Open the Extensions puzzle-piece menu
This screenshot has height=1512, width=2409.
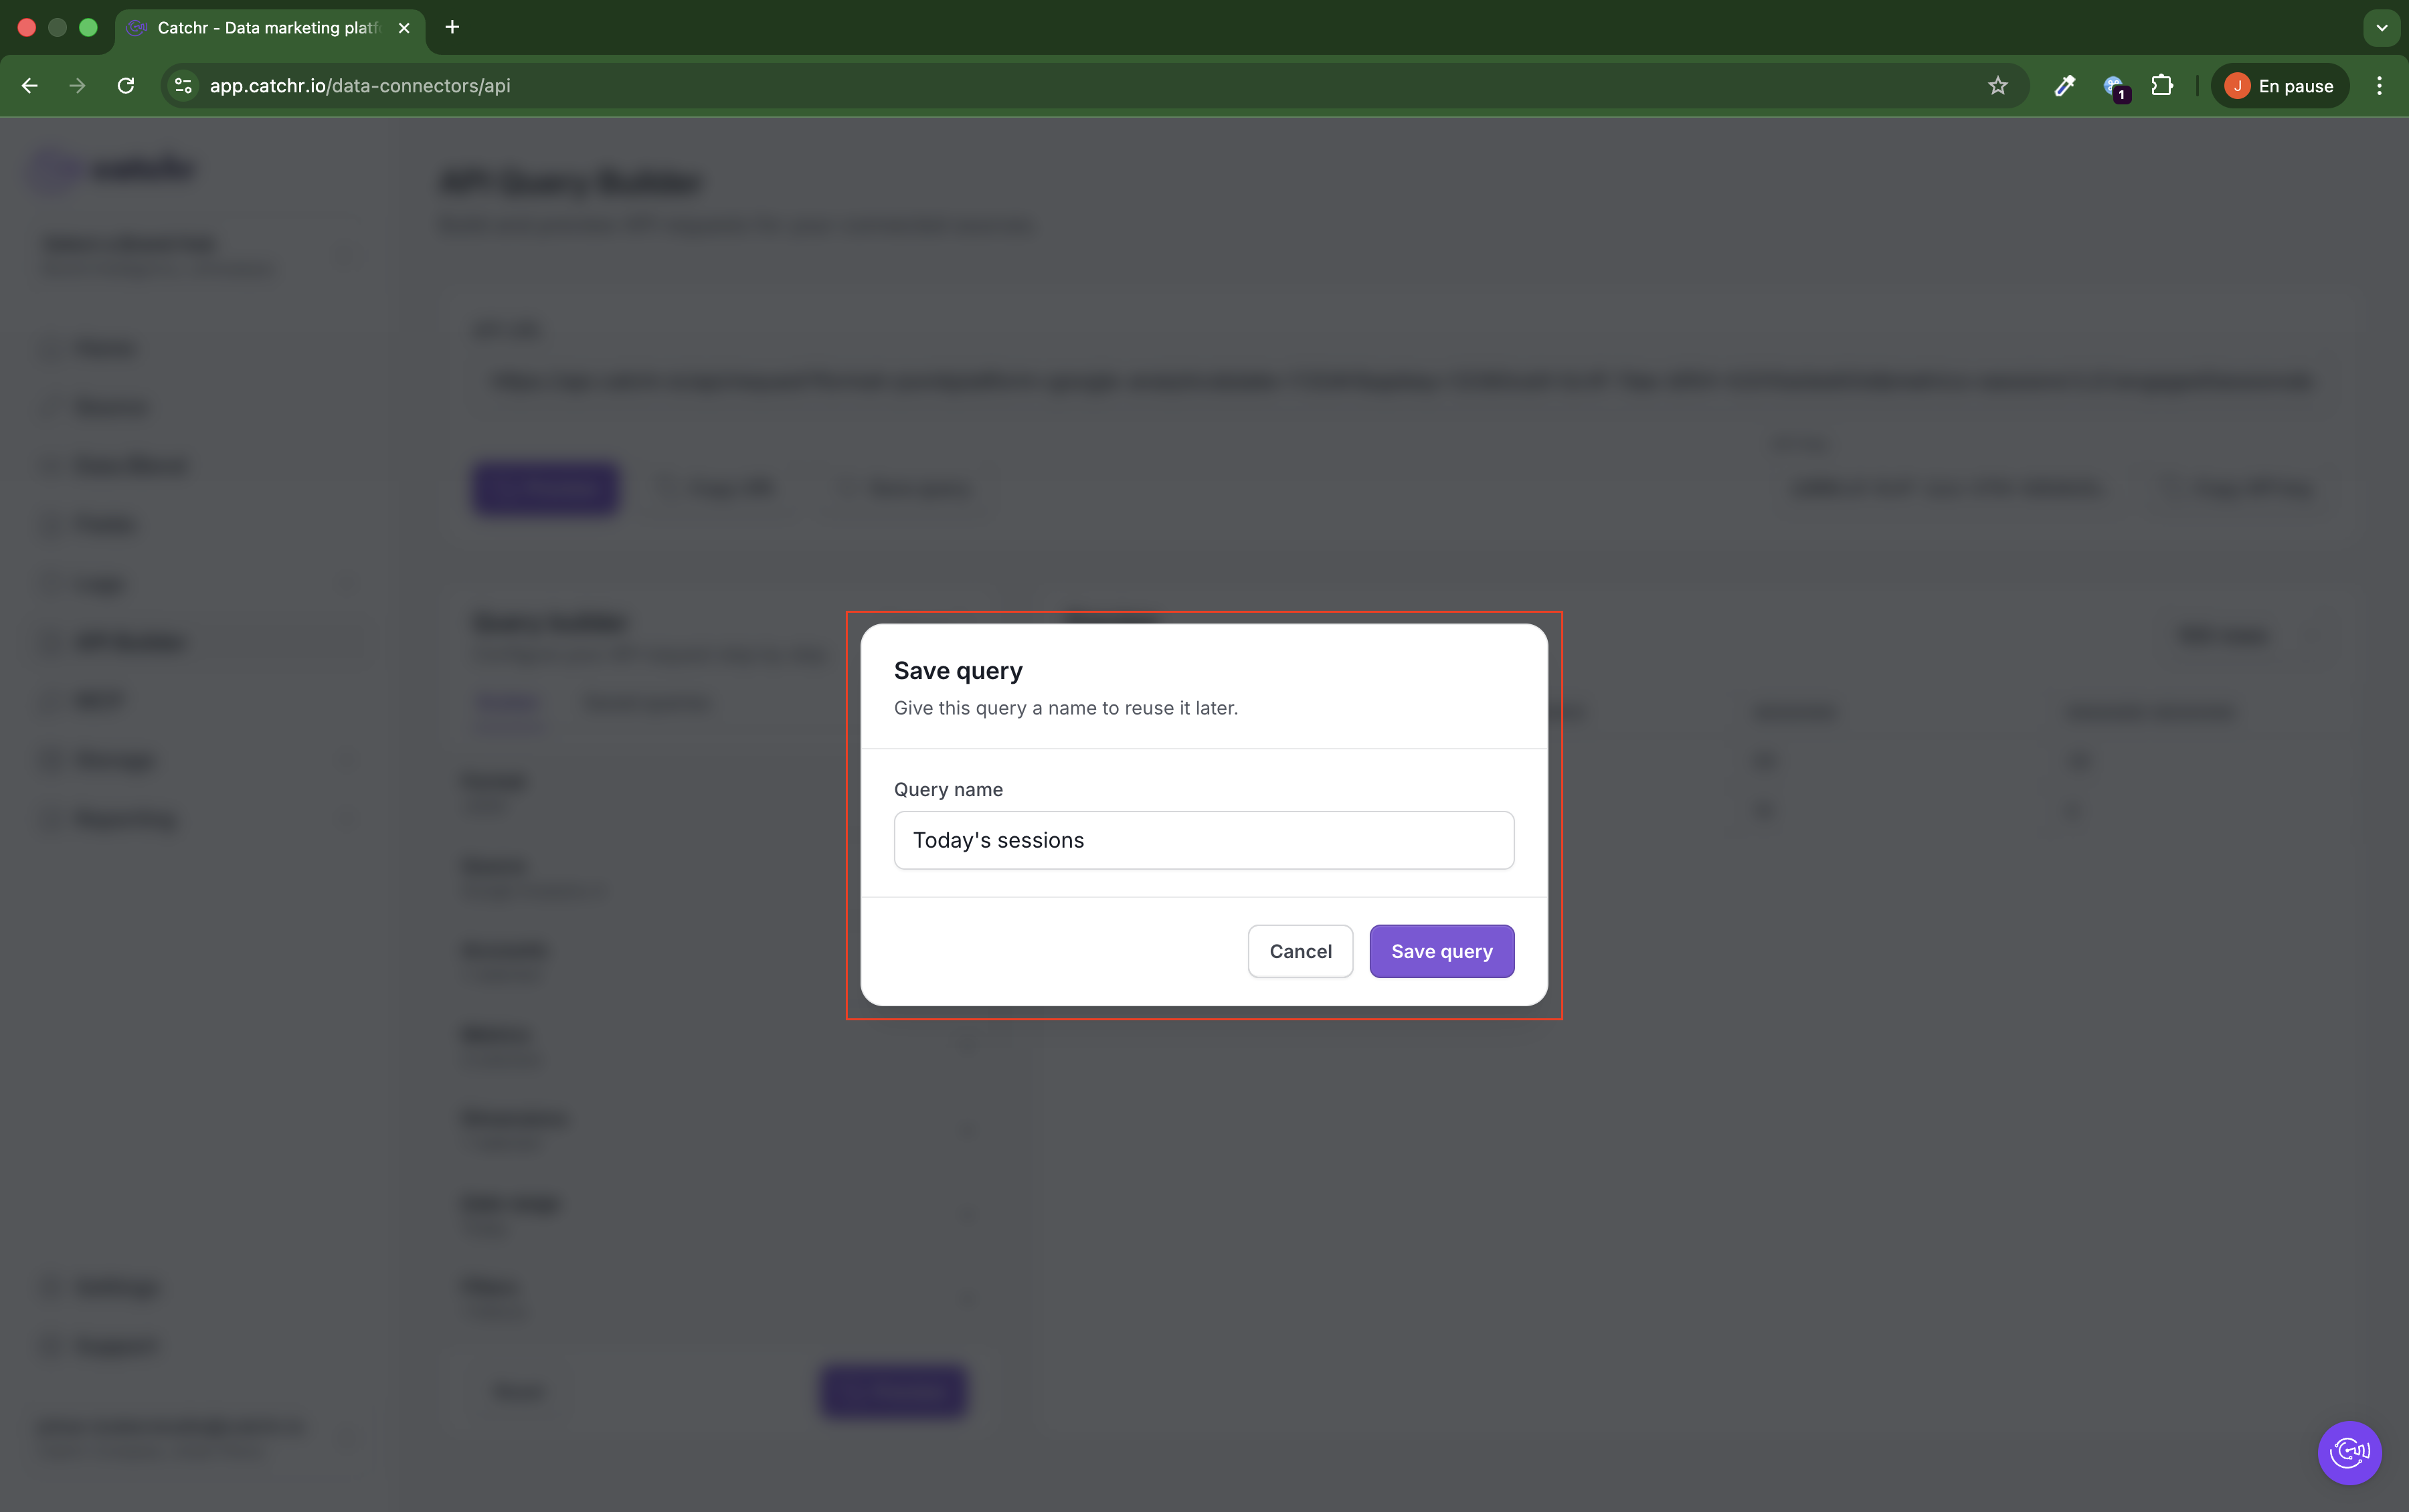2161,86
